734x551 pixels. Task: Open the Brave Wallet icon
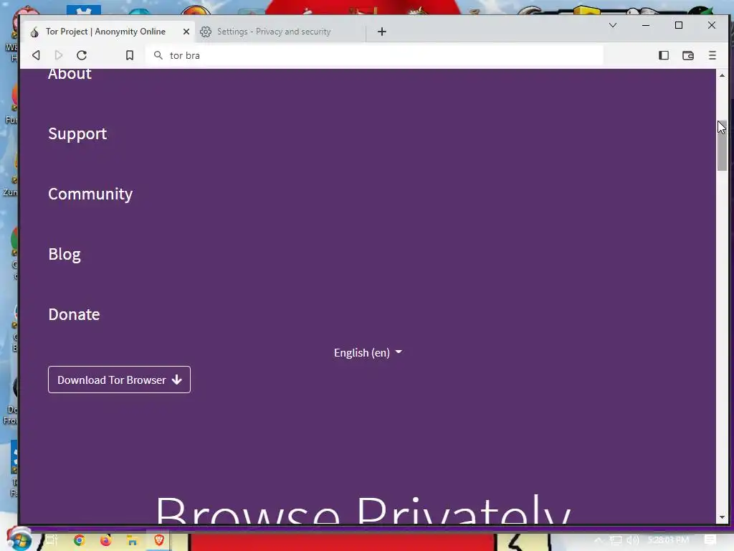point(687,55)
